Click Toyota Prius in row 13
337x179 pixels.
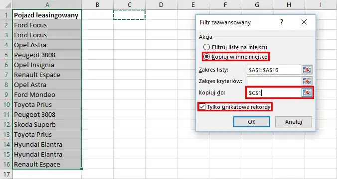47,134
